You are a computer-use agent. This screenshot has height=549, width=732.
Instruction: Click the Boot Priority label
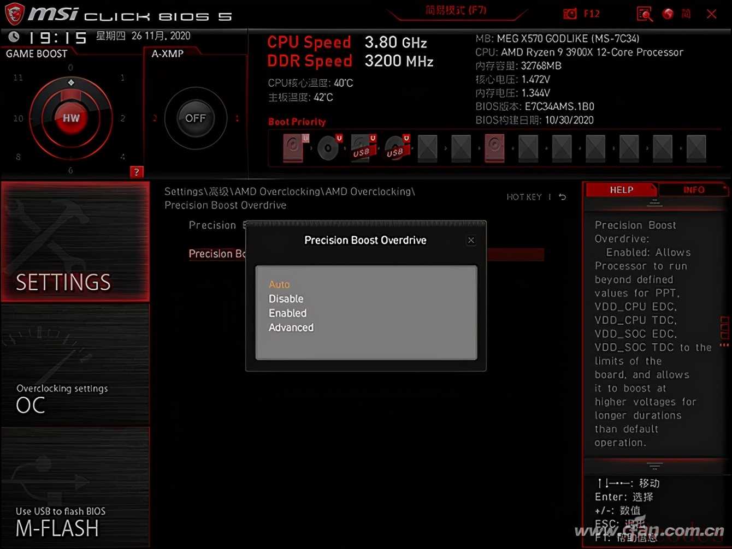297,122
